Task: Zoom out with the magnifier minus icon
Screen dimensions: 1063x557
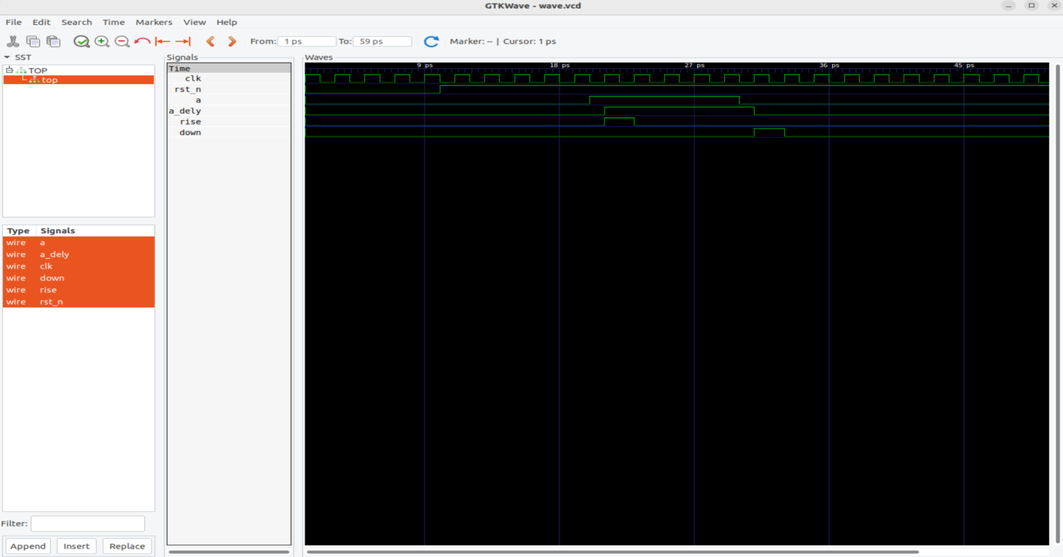Action: pyautogui.click(x=122, y=41)
